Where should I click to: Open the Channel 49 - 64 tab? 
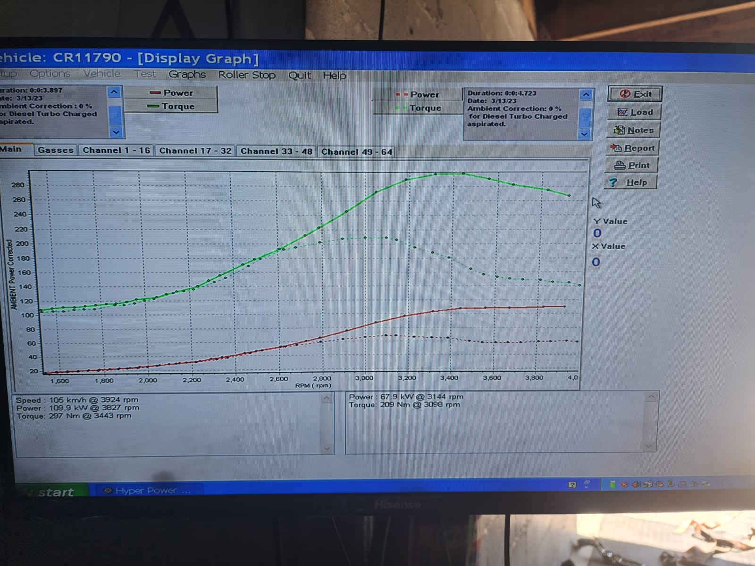click(357, 152)
